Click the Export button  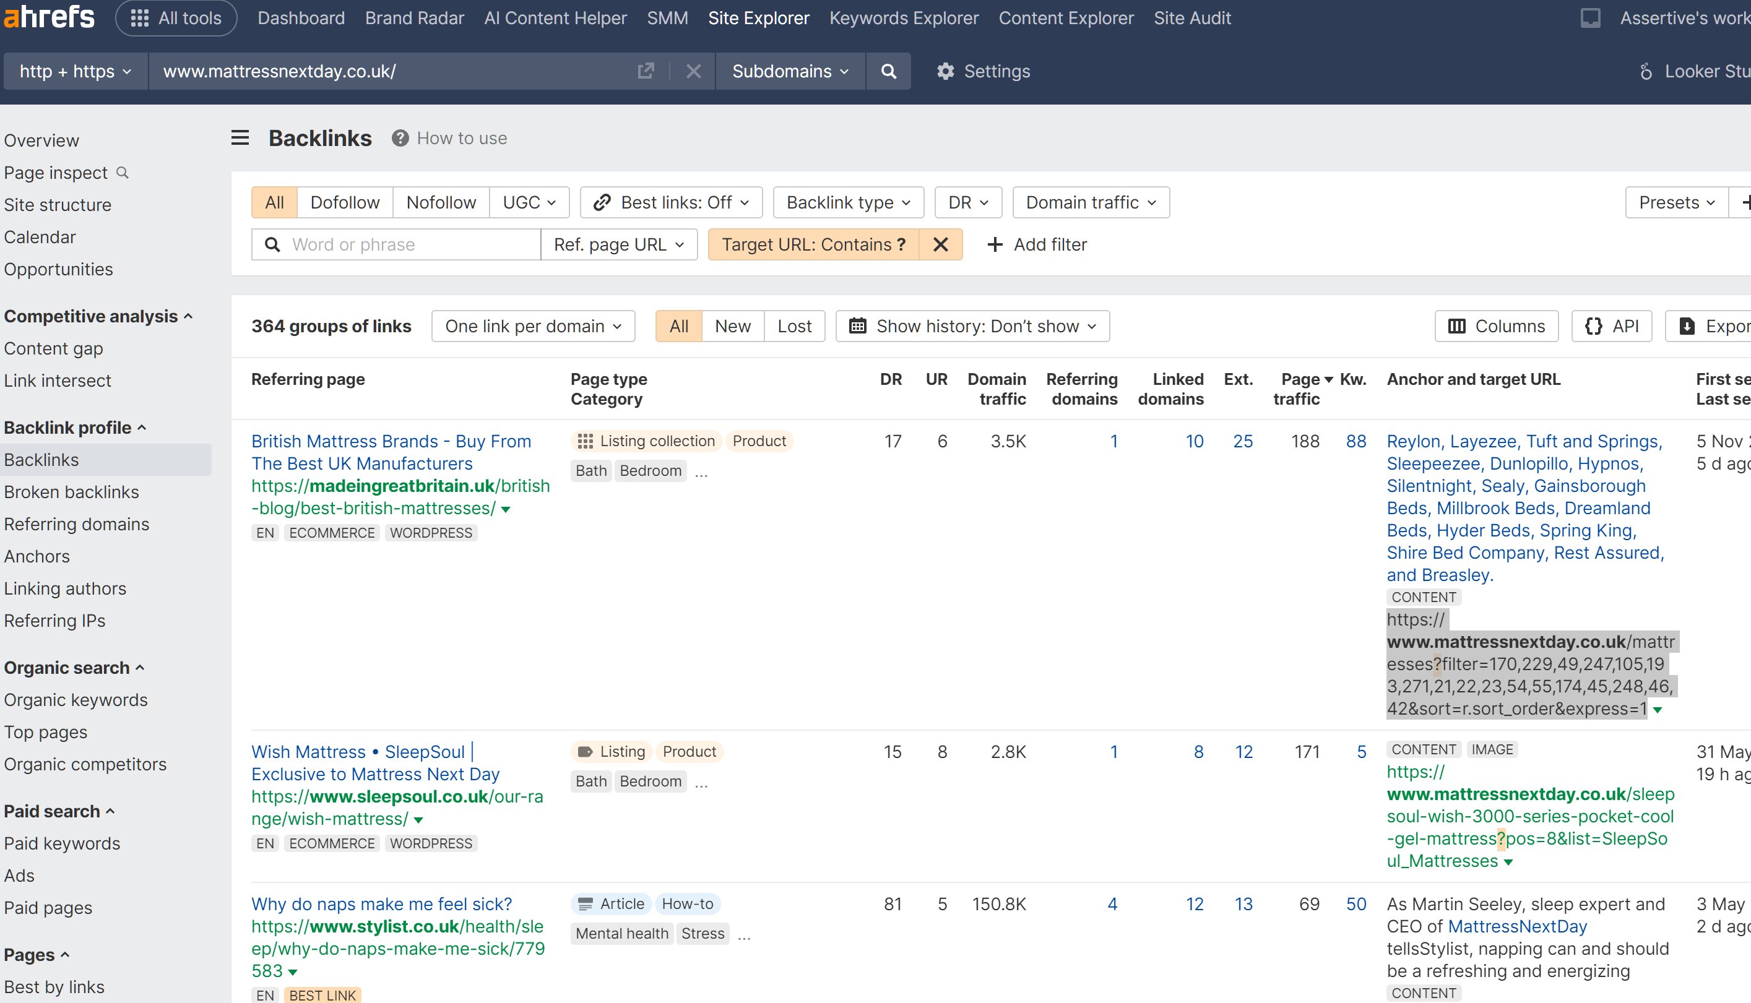point(1708,326)
